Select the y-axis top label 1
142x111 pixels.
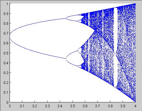pyautogui.click(x=8, y=4)
